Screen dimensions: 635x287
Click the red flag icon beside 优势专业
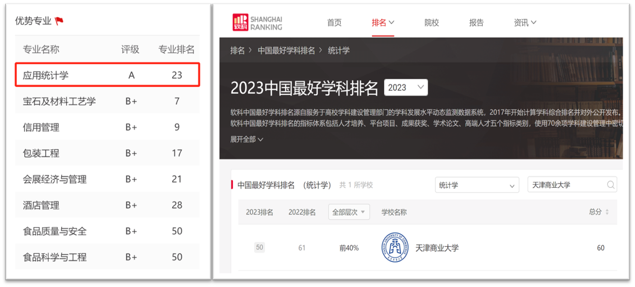pyautogui.click(x=59, y=21)
